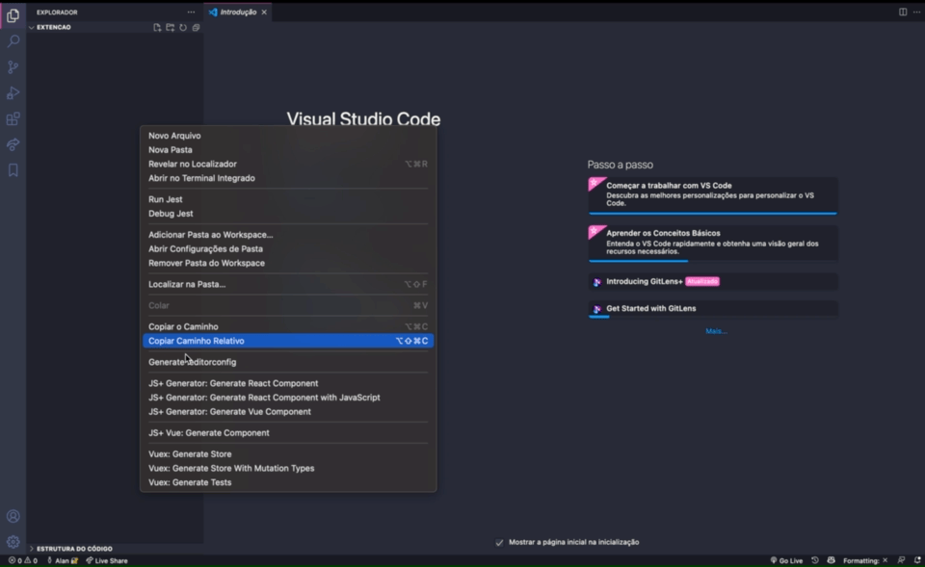Collapse all folders in Explorer icon
925x567 pixels.
click(196, 28)
